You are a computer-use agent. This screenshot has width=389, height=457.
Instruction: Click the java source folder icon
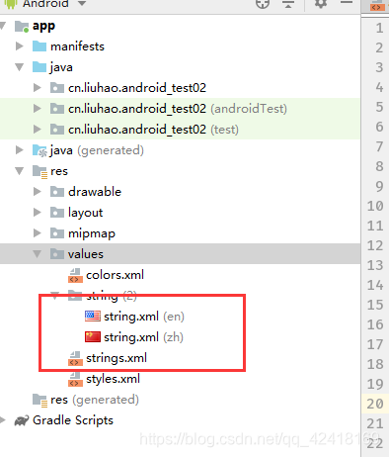click(39, 67)
